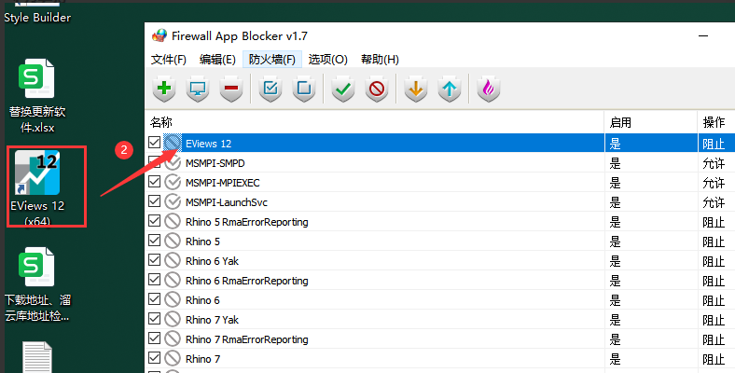Click the block status icon of Rhino 7

coord(173,358)
